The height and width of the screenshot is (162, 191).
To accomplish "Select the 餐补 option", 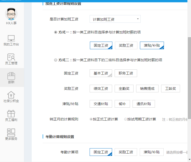I will (x=122, y=104).
